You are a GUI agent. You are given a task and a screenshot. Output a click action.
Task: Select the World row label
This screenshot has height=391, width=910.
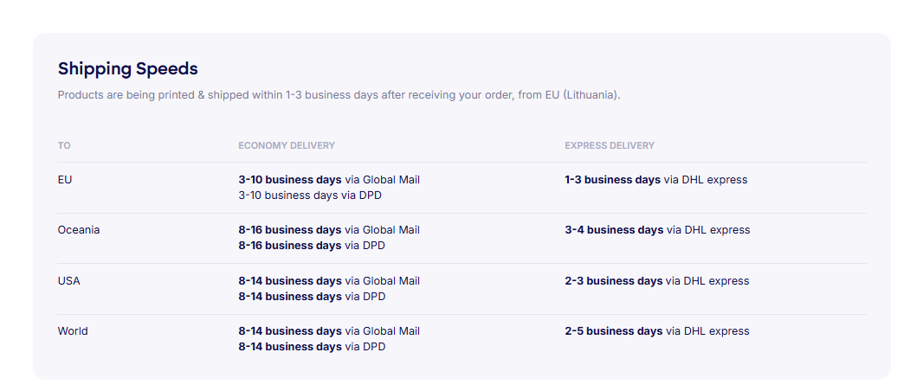(x=73, y=331)
